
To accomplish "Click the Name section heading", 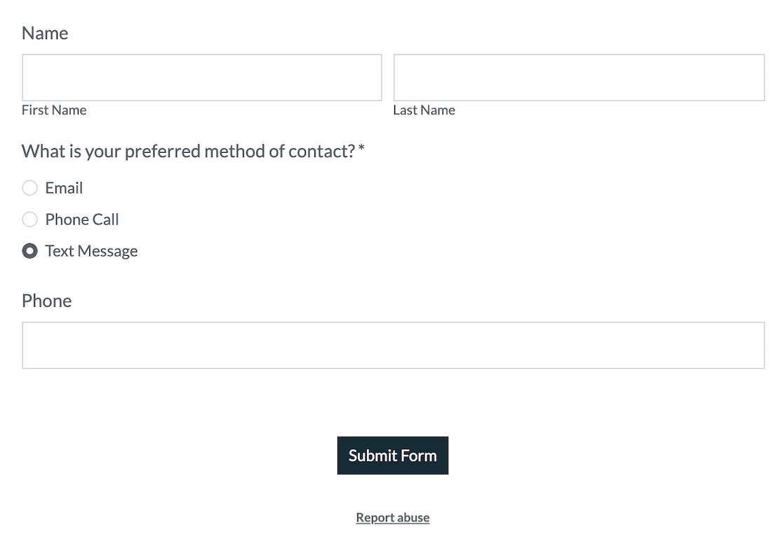I will tap(45, 33).
